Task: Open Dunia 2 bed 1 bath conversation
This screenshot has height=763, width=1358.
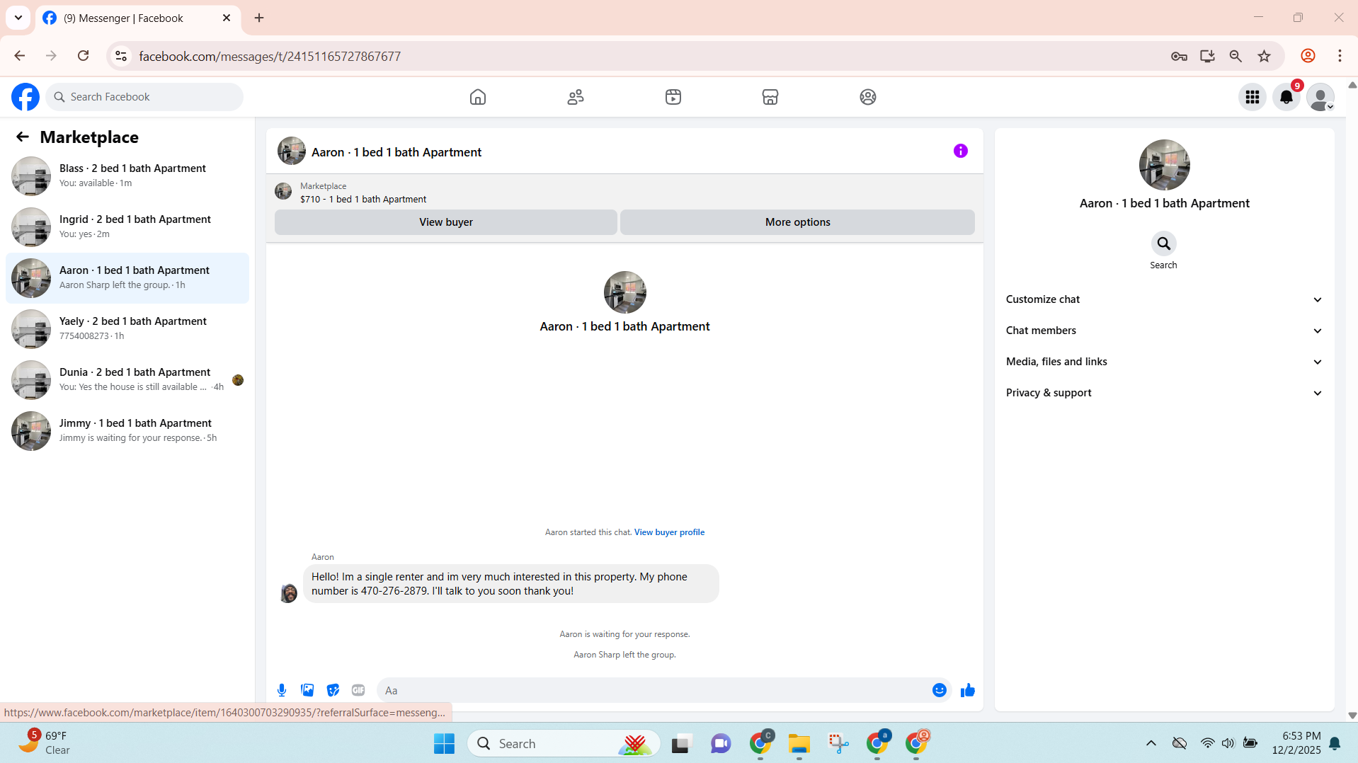Action: (127, 379)
